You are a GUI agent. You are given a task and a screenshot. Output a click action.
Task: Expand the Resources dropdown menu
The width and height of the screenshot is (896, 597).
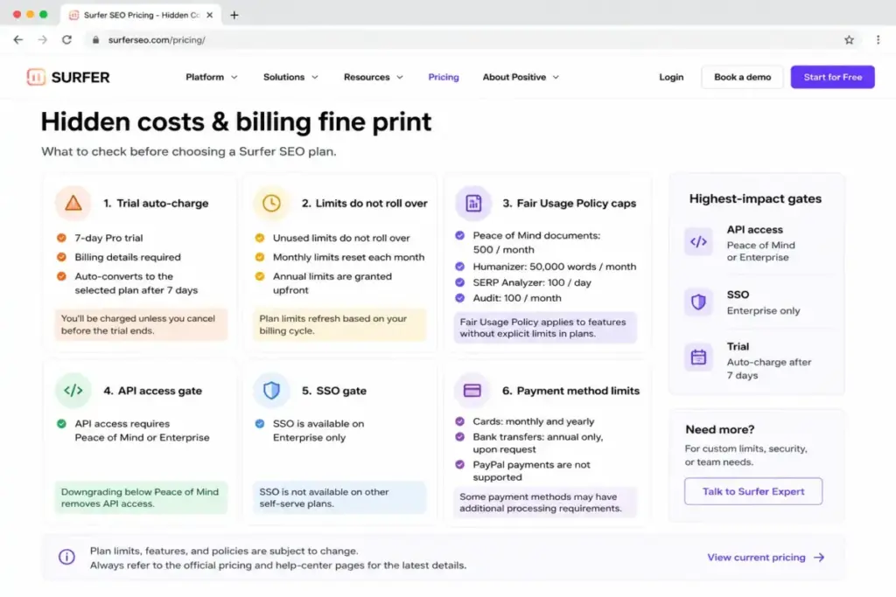click(x=373, y=77)
